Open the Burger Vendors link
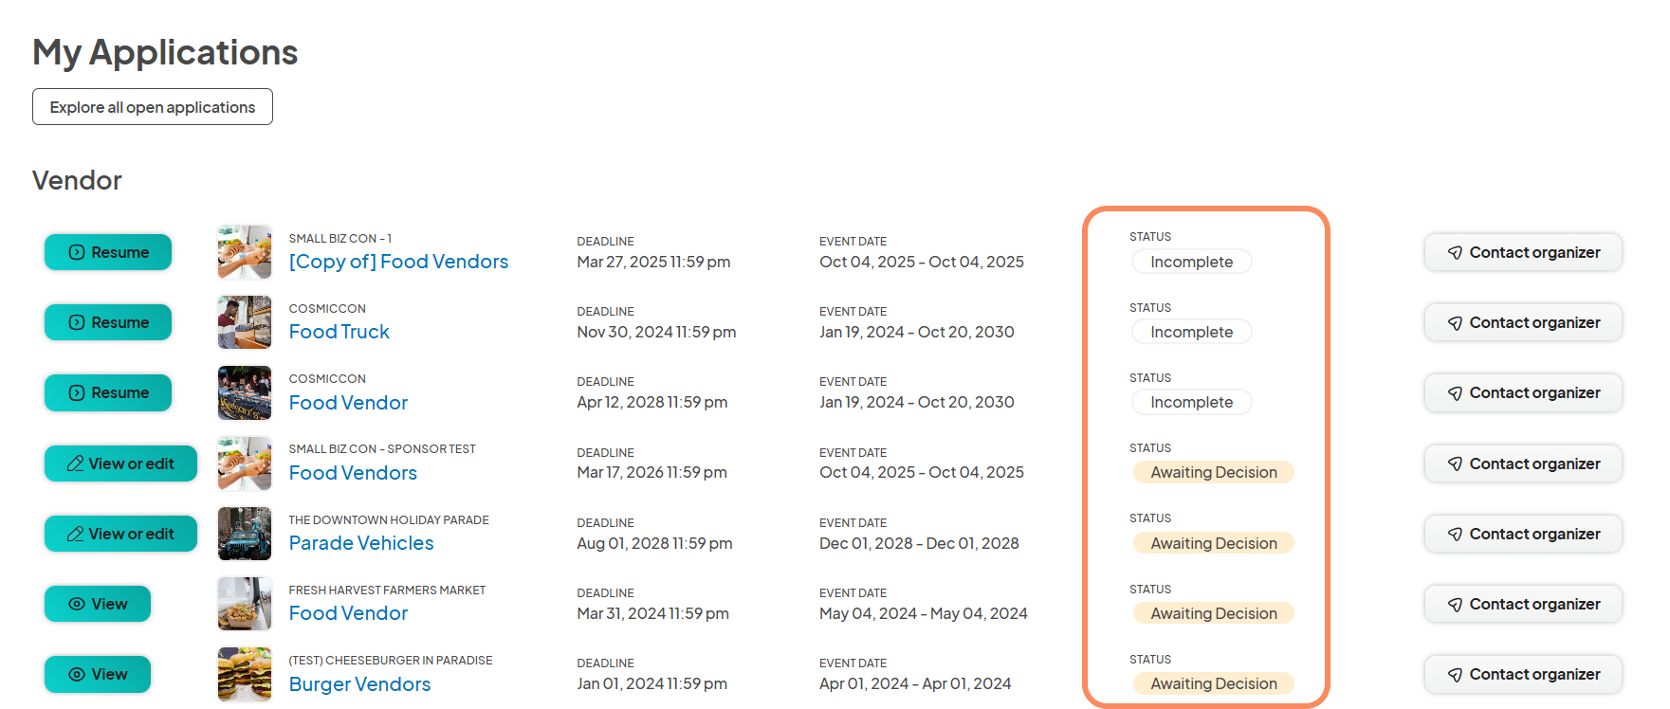 (x=359, y=683)
